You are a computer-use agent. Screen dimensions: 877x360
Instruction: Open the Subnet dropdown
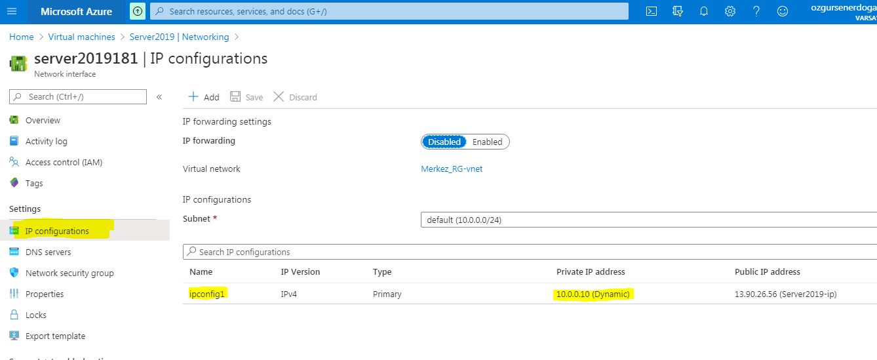click(648, 220)
